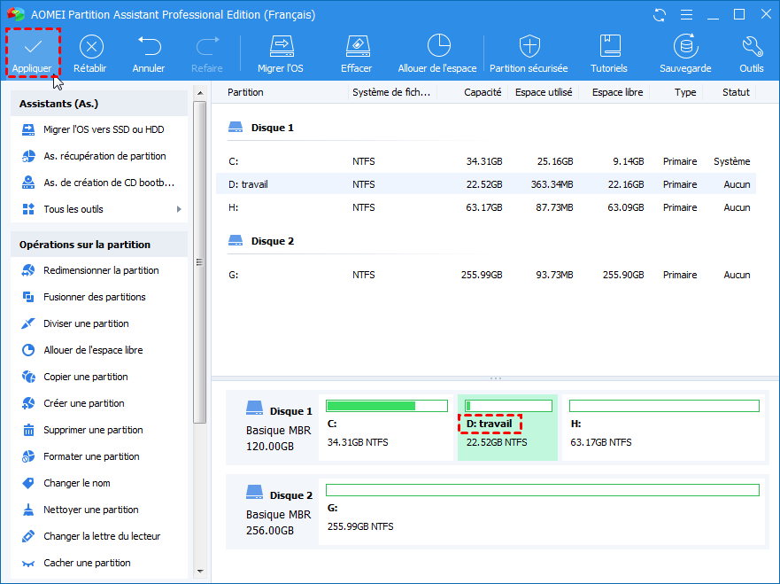Choose Formater une partition operation
Image resolution: width=780 pixels, height=584 pixels.
91,456
